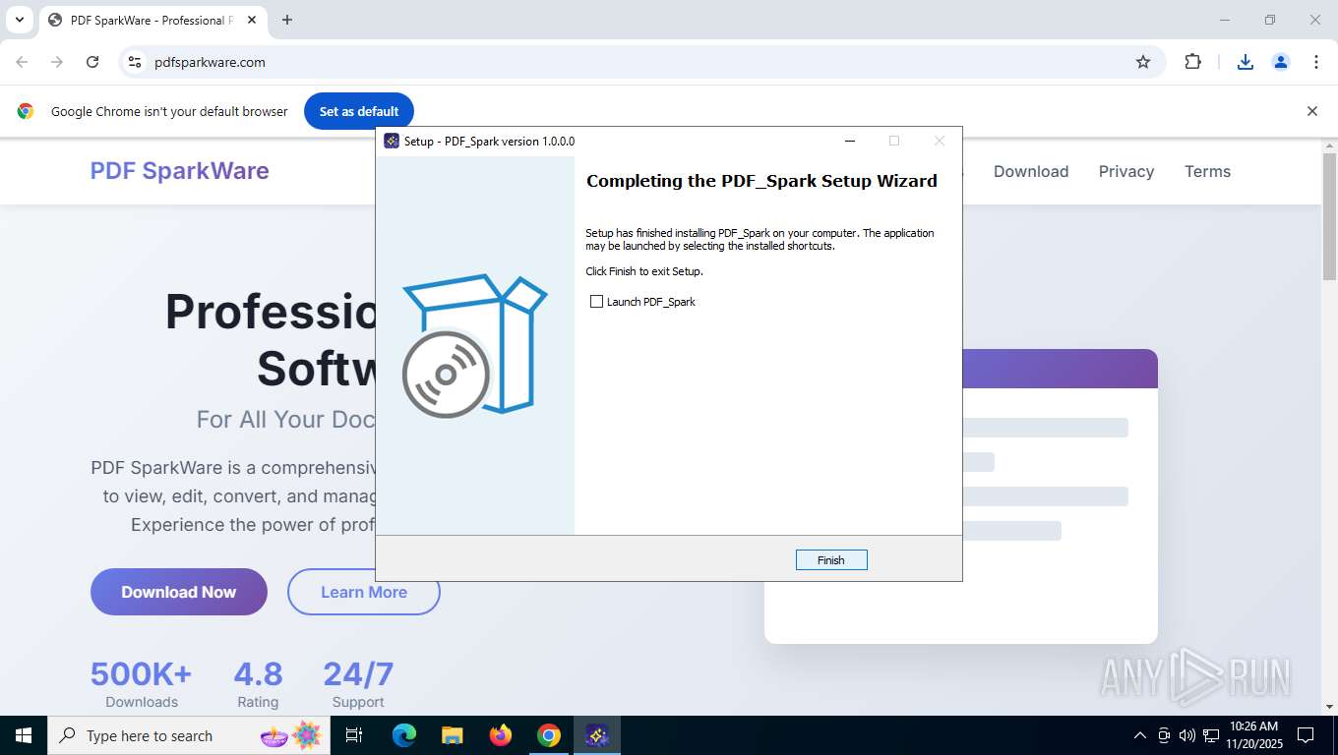Click the taskbar search box
The height and width of the screenshot is (755, 1338).
pyautogui.click(x=187, y=735)
